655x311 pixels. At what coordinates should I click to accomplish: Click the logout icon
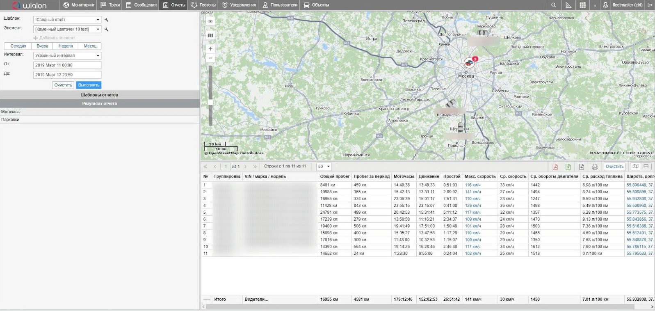pos(650,5)
